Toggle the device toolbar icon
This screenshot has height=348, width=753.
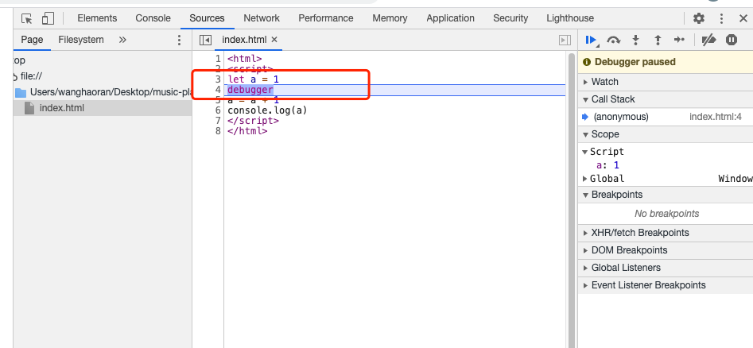48,19
